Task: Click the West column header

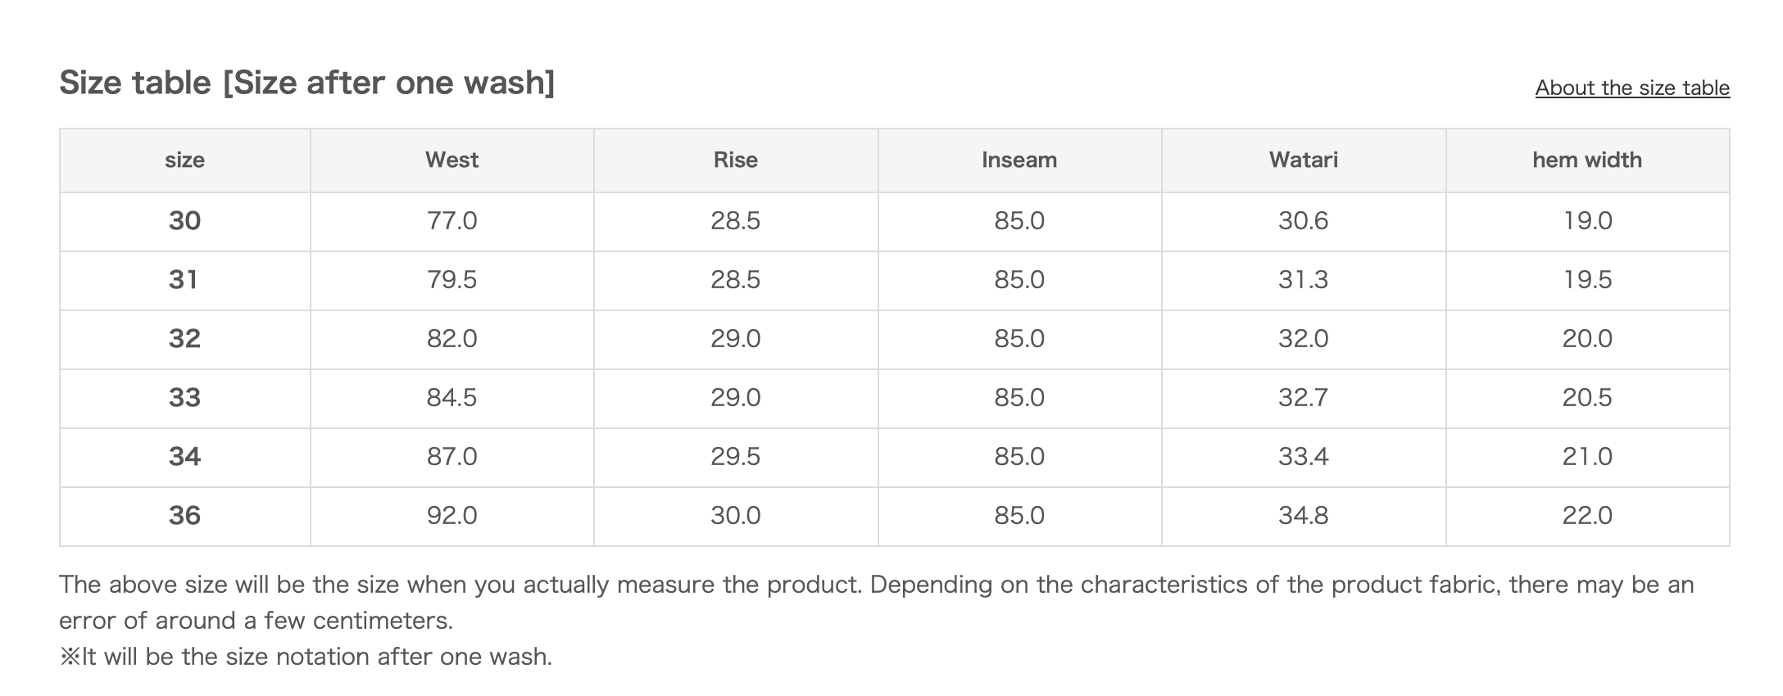Action: pos(451,160)
